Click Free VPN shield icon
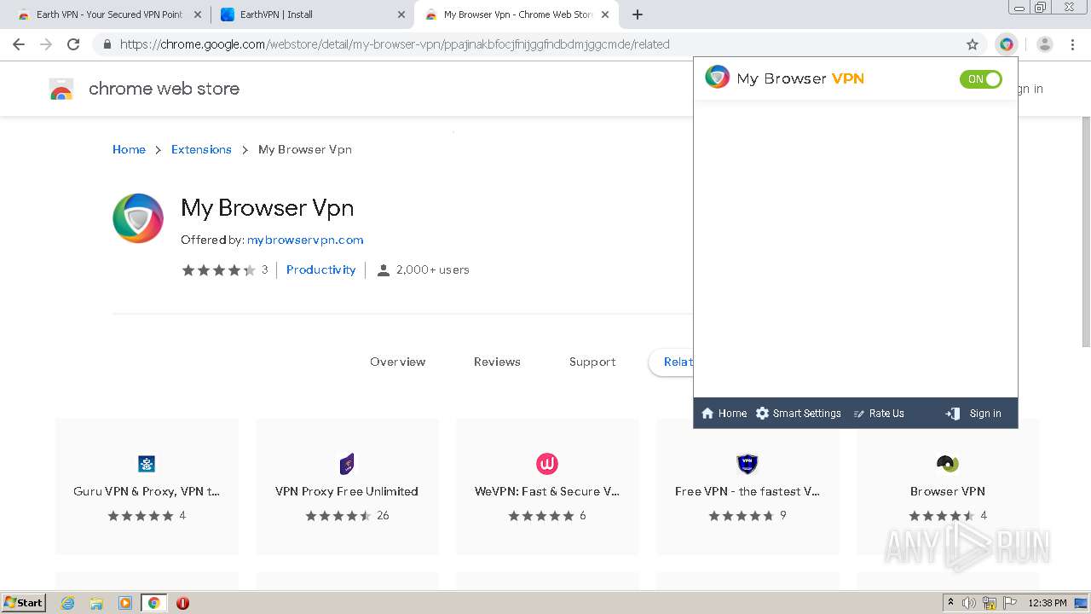Screen dimensions: 1091x614 (x=748, y=464)
